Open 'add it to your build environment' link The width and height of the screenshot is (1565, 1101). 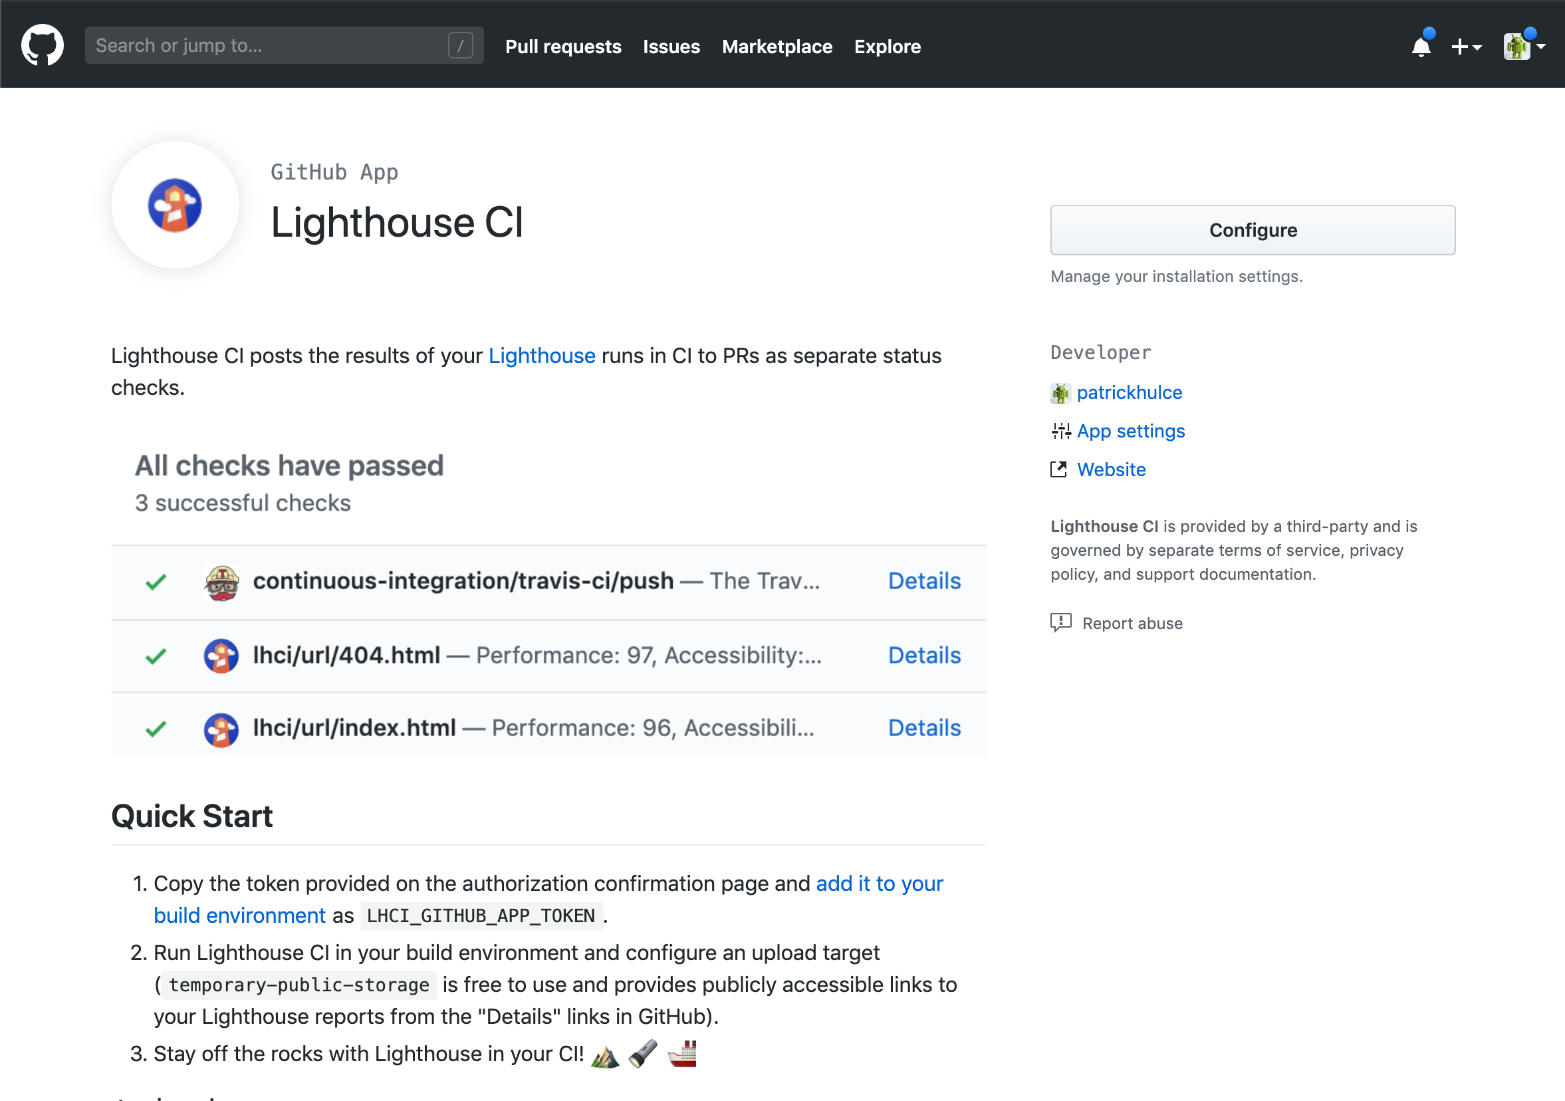(x=880, y=884)
